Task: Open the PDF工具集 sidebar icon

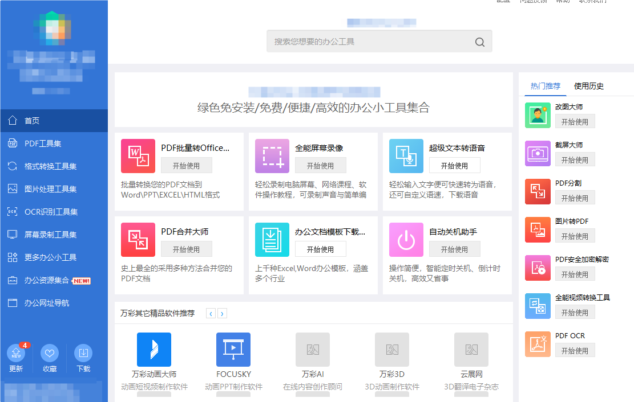Action: [14, 143]
